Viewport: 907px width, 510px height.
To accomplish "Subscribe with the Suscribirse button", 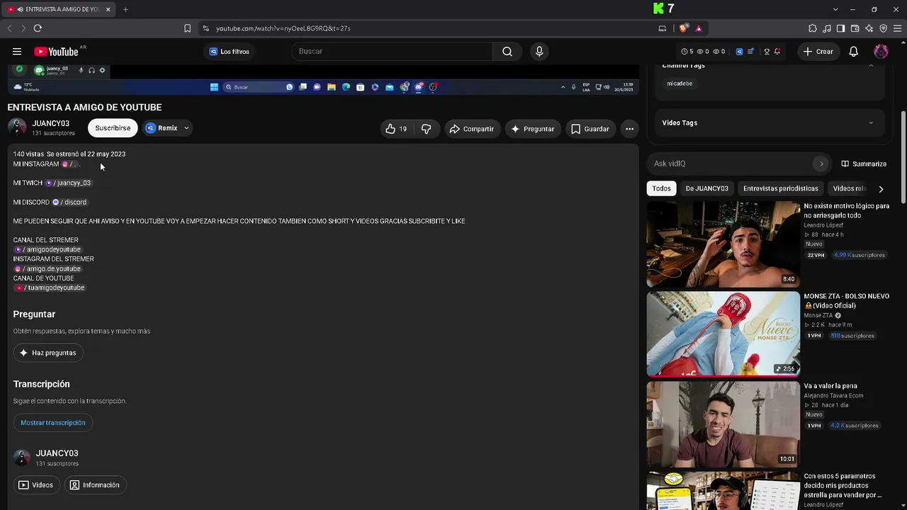I will 113,128.
